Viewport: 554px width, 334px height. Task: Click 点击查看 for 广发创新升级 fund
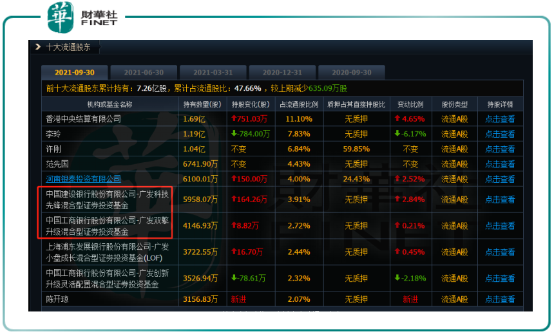(500, 278)
